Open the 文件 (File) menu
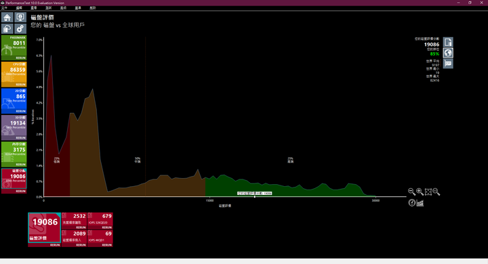Screen dimensions: 488x264 [x=4, y=7]
